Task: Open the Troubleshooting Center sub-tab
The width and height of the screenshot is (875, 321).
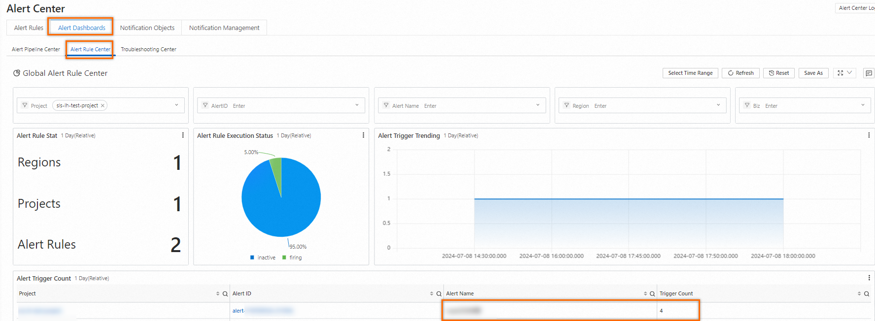Action: click(148, 49)
